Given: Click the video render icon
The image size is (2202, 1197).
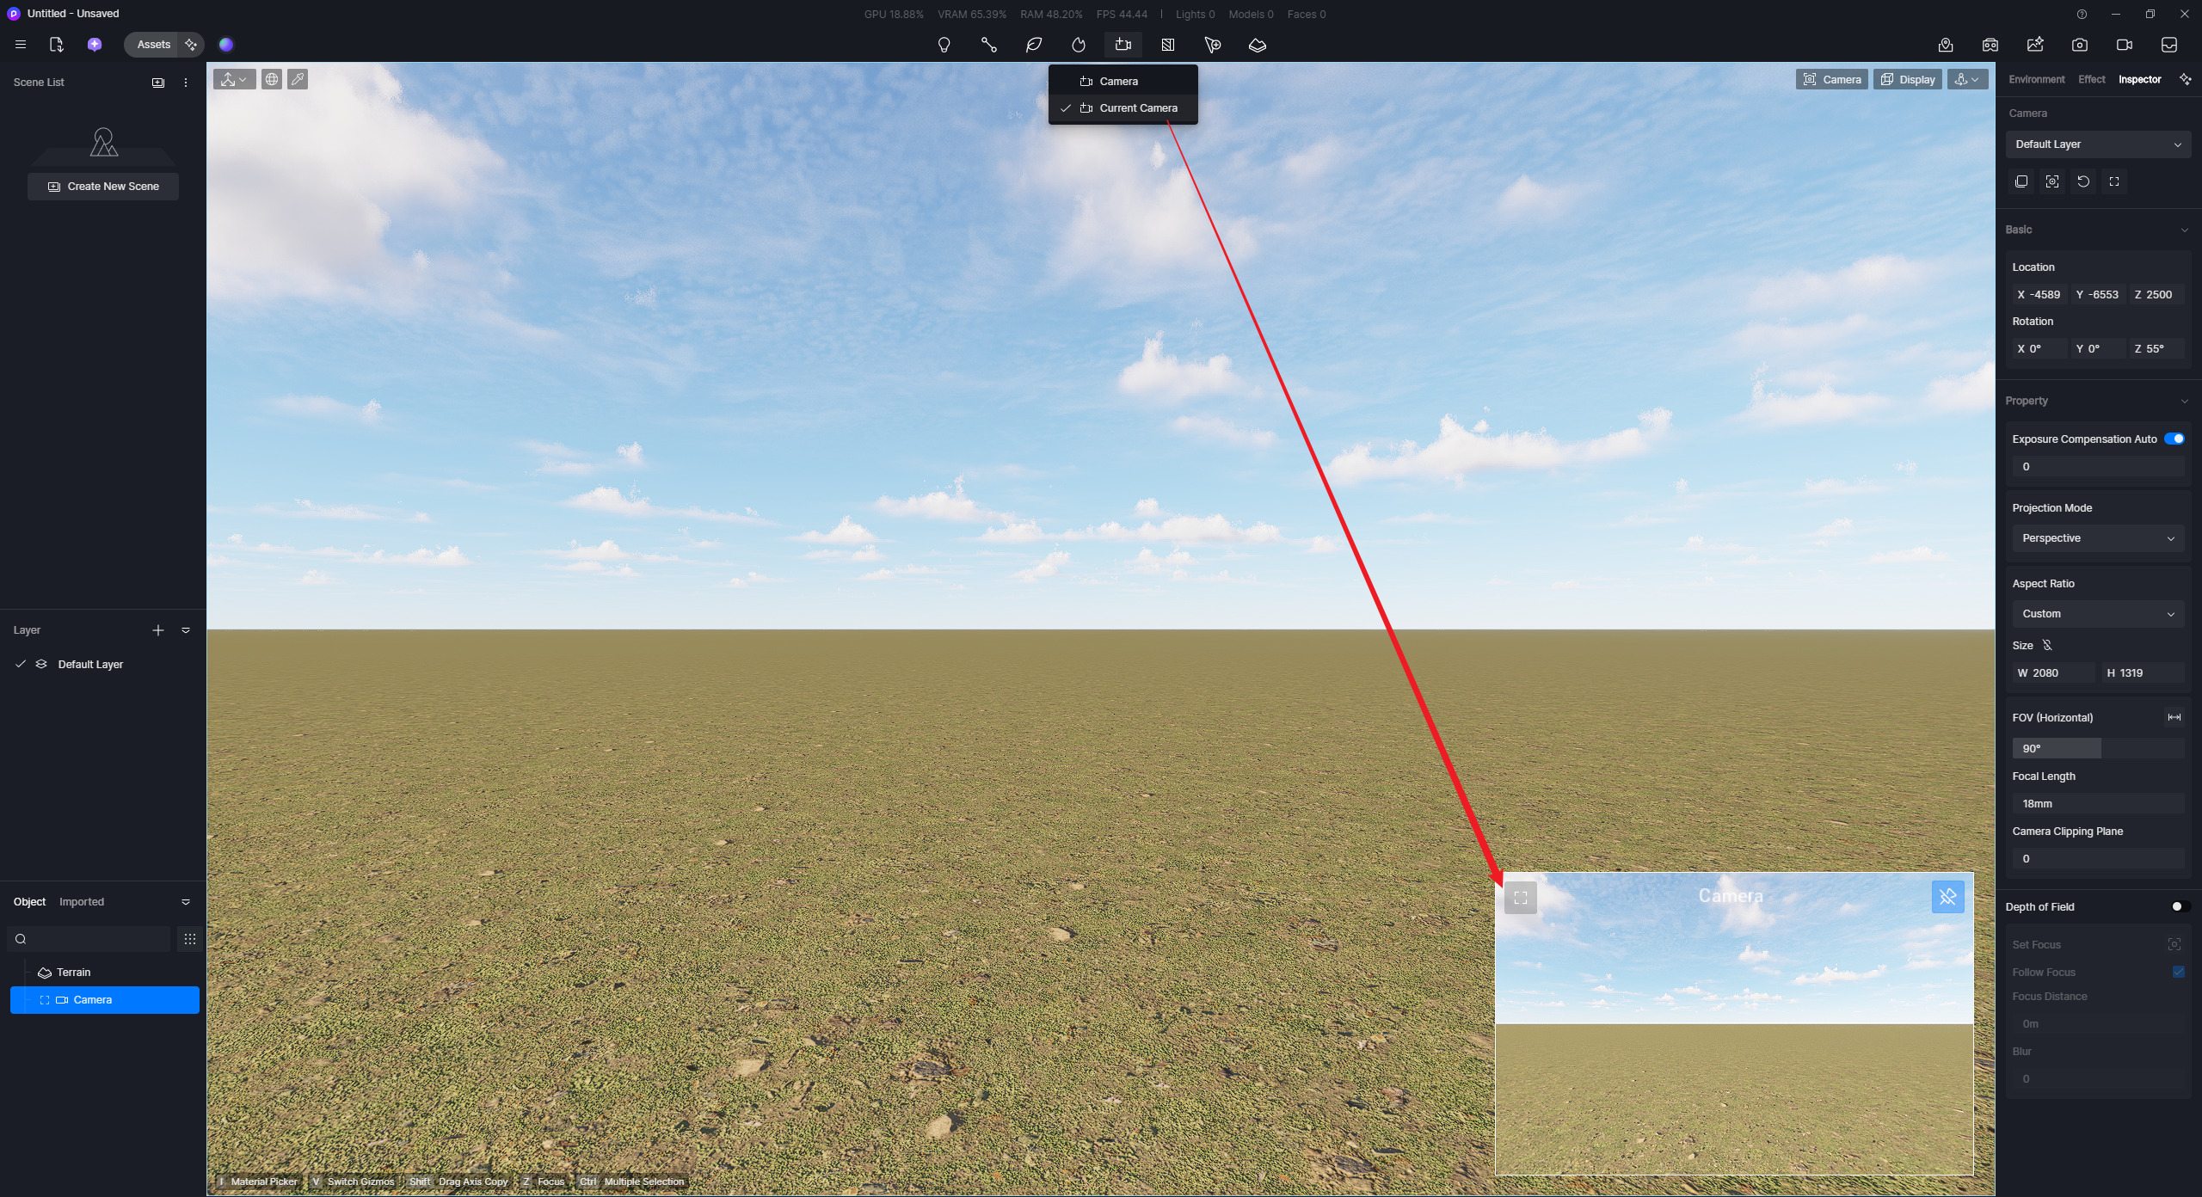Looking at the screenshot, I should point(2124,45).
